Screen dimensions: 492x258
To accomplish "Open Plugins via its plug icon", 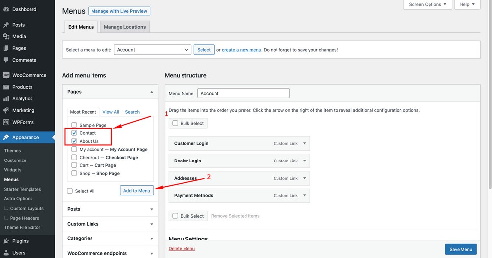I will (6, 241).
